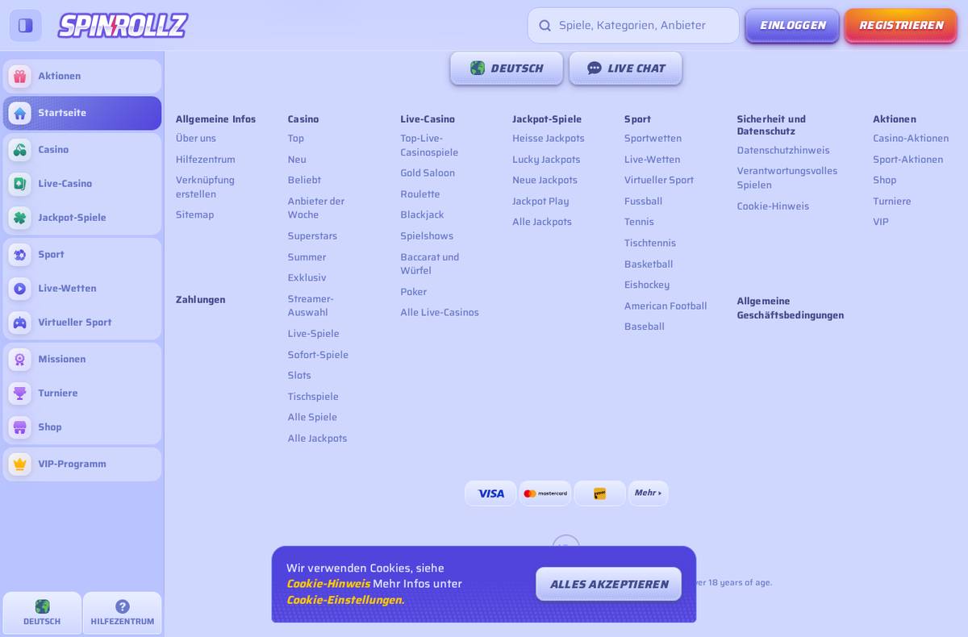Image resolution: width=968 pixels, height=637 pixels.
Task: Click the Shop storefront icon in sidebar
Action: (x=20, y=427)
